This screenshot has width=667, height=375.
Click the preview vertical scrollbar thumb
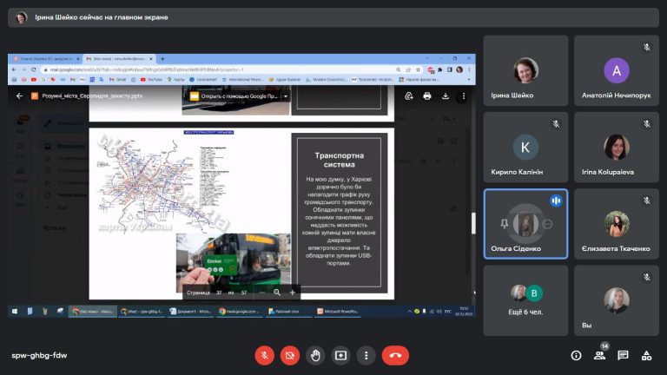tap(473, 223)
